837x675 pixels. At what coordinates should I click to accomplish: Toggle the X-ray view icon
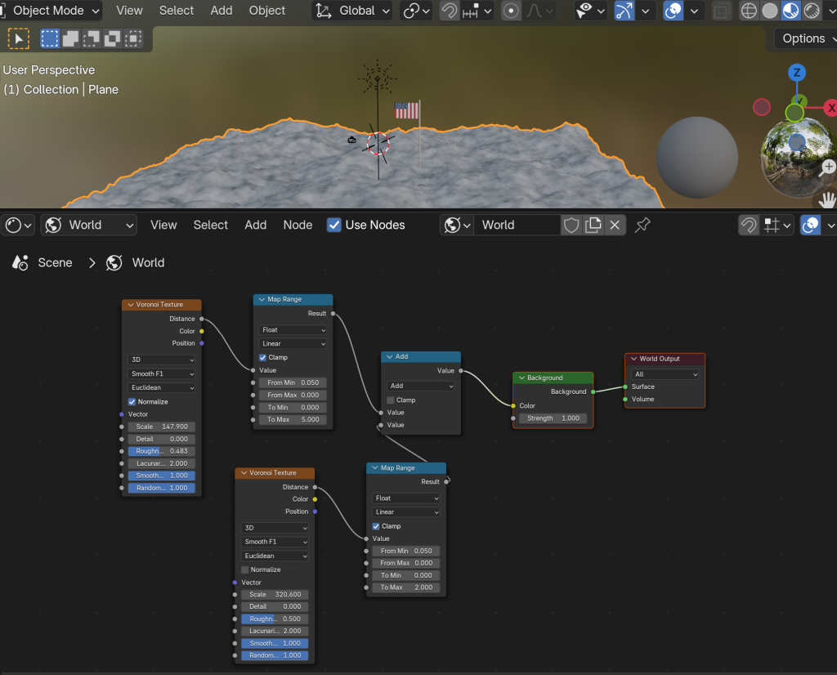click(x=721, y=11)
